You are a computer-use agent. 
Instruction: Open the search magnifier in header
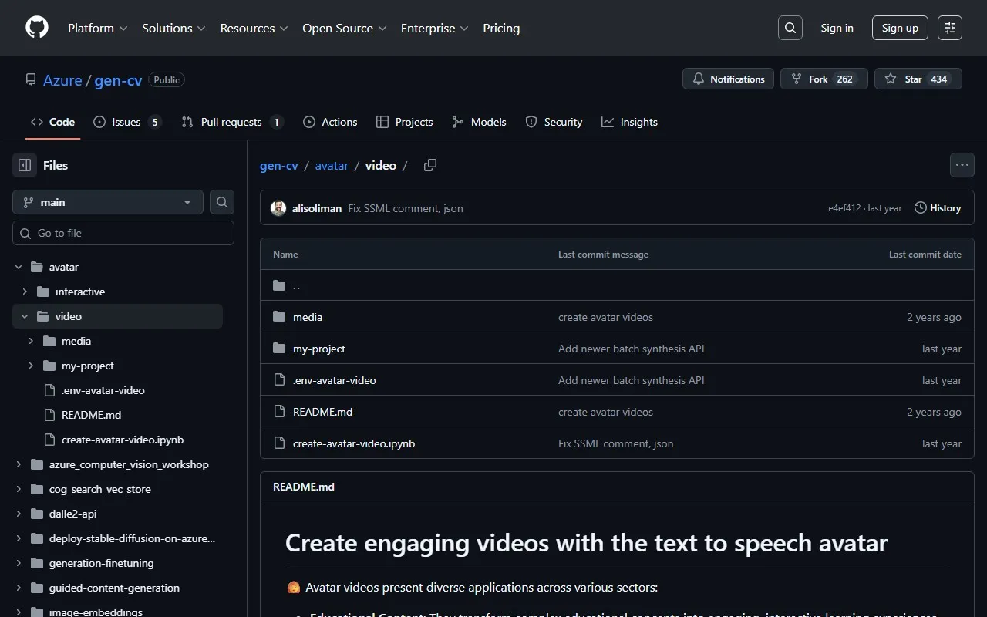[790, 28]
